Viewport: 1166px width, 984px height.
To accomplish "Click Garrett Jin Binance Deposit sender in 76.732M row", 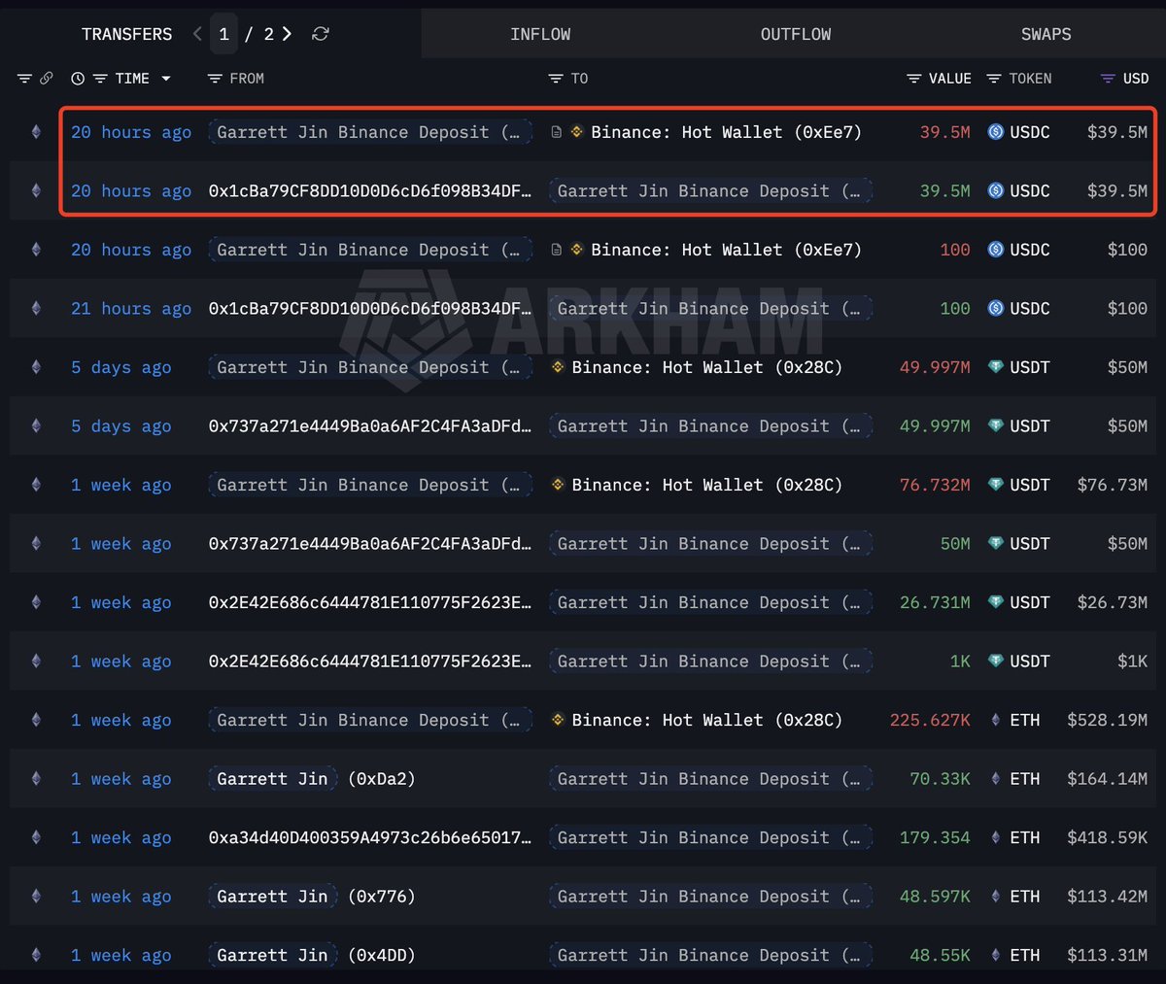I will (370, 485).
